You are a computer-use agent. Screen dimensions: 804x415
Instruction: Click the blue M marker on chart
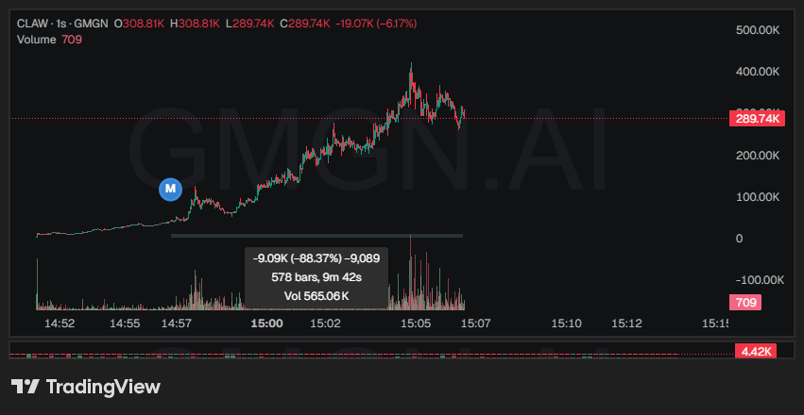pyautogui.click(x=170, y=190)
